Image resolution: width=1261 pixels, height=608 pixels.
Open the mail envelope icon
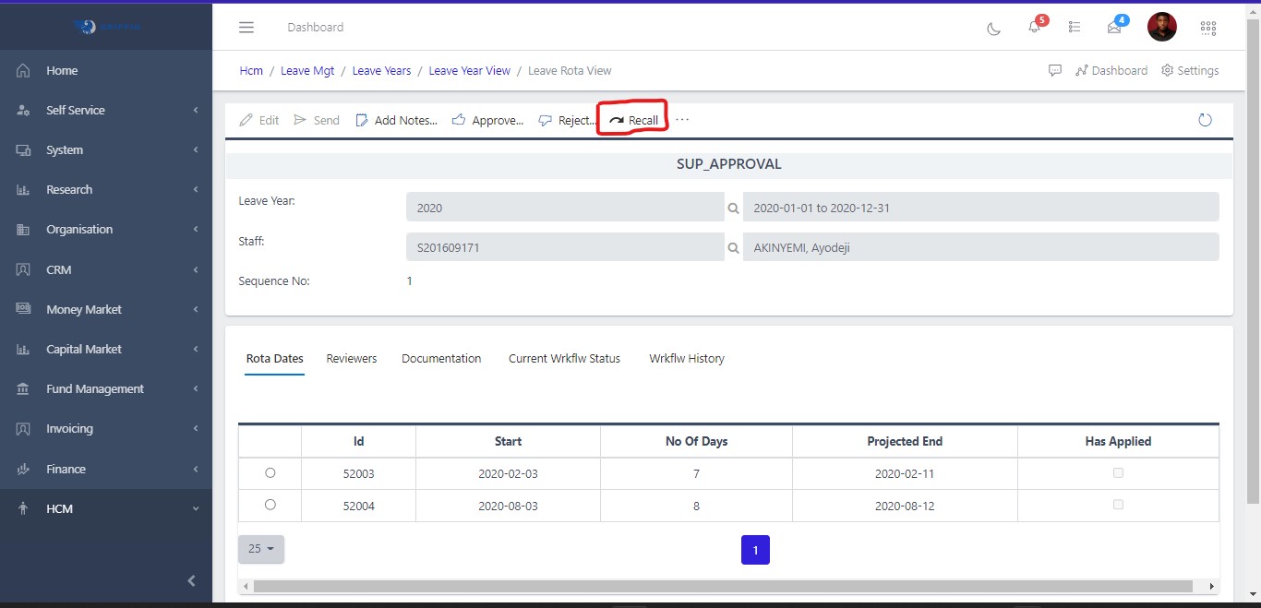point(1114,28)
